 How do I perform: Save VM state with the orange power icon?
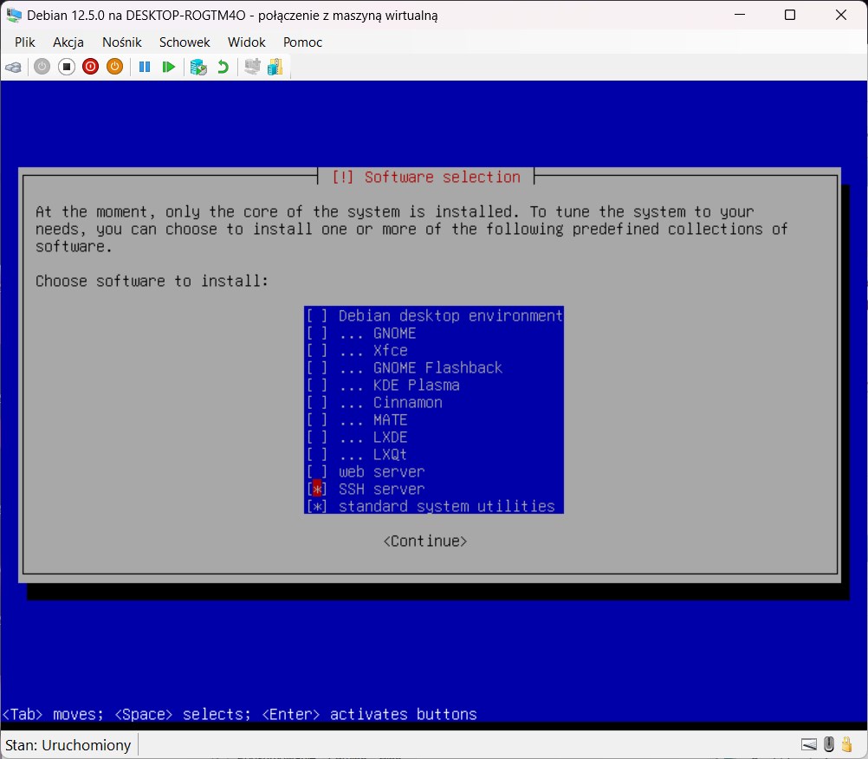[114, 67]
